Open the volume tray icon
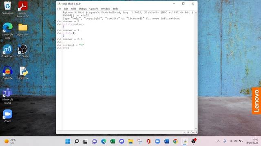Image resolution: width=261 pixels, height=146 pixels. (236, 141)
